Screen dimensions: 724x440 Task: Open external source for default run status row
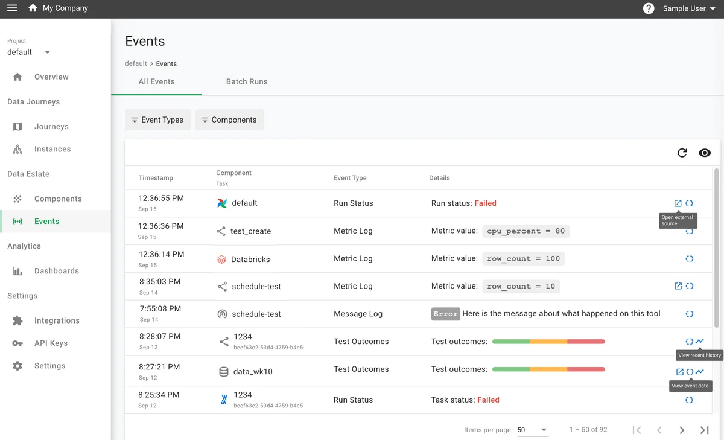coord(678,203)
